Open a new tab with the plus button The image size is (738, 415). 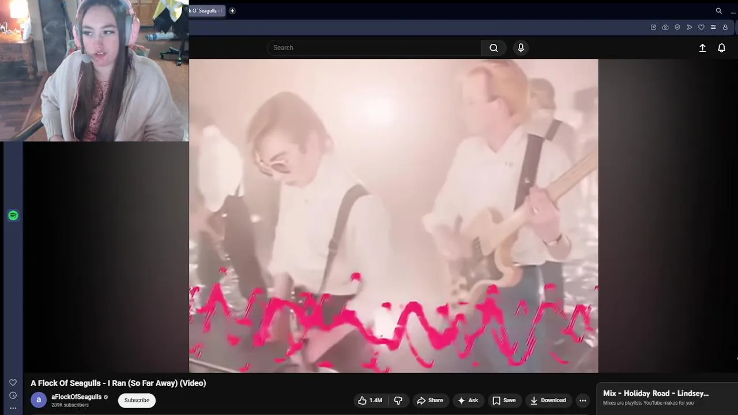click(232, 10)
